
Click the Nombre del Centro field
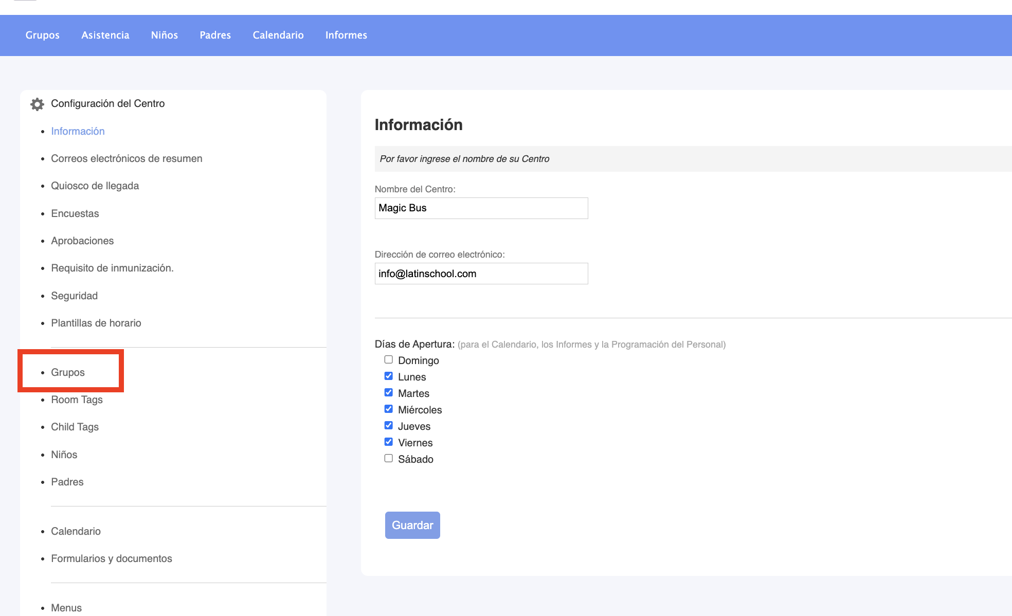481,208
